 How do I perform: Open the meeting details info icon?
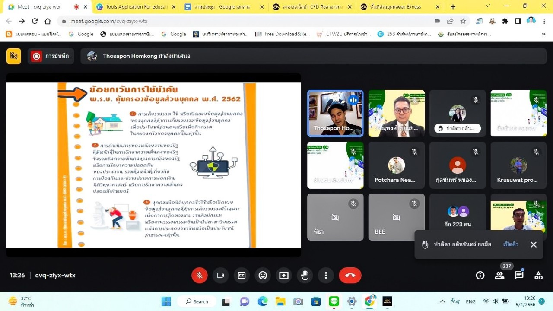tap(480, 275)
